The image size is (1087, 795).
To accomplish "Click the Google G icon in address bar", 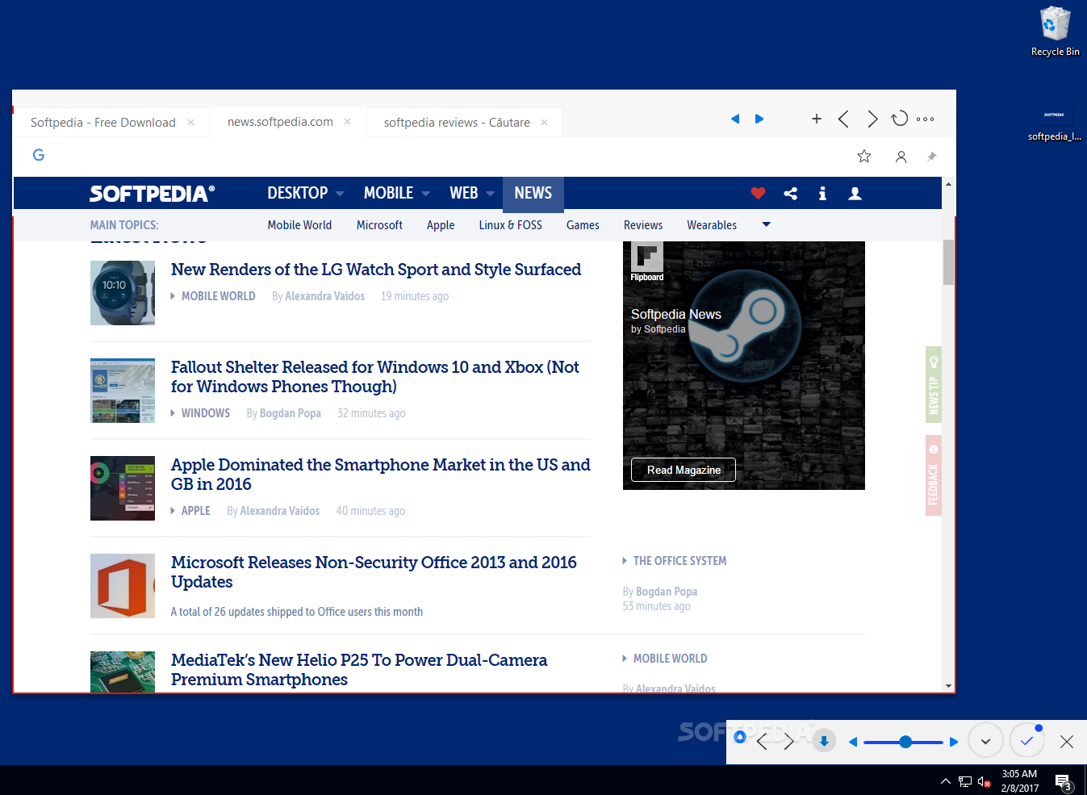I will click(x=39, y=155).
